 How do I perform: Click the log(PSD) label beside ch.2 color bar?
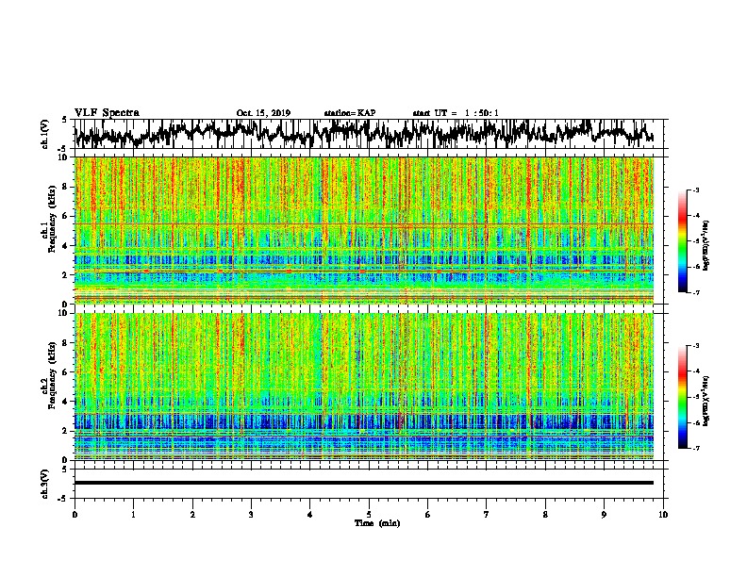click(705, 402)
